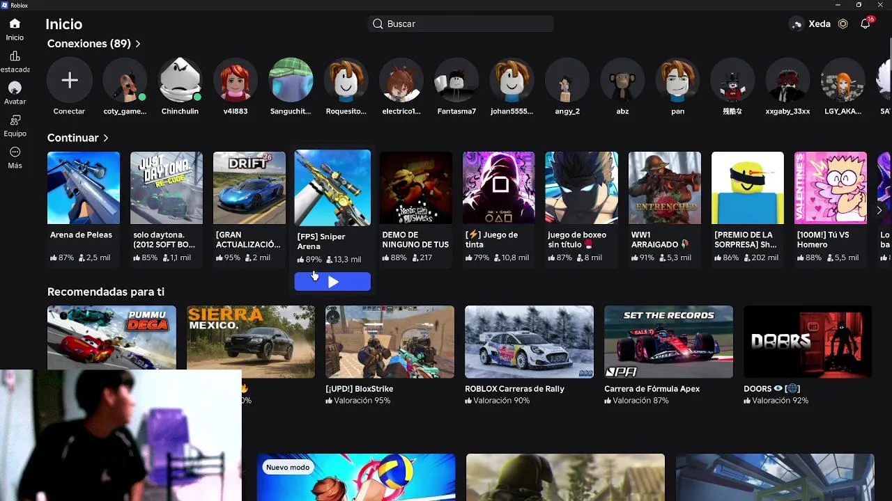Open abz friend avatar
The width and height of the screenshot is (892, 501).
pyautogui.click(x=622, y=81)
